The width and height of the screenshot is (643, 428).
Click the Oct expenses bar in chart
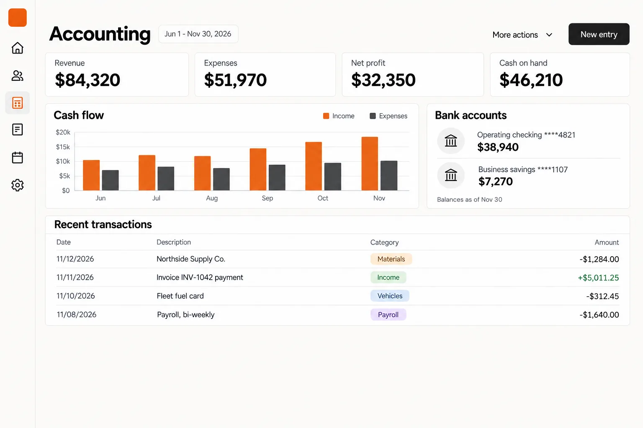pos(333,177)
